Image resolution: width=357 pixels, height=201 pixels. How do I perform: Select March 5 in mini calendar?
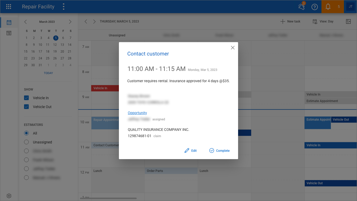[x=56, y=38]
